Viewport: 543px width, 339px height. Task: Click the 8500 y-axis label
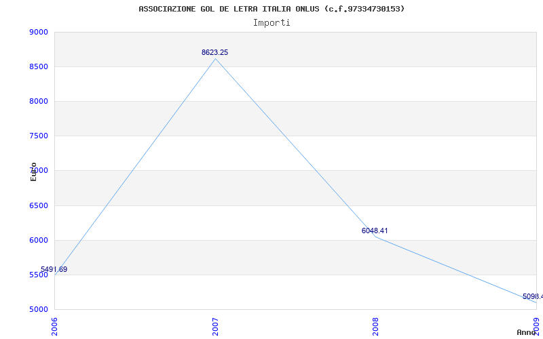[x=39, y=66]
